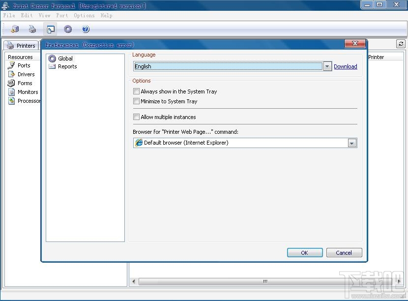Check Allow multiple instances
This screenshot has width=408, height=301.
(136, 117)
